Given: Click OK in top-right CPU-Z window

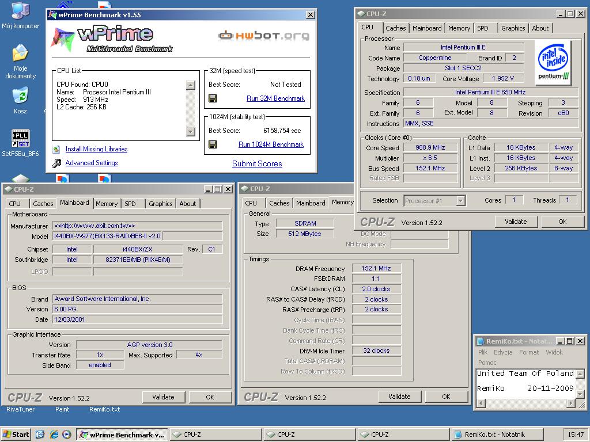Looking at the screenshot, I should click(562, 222).
